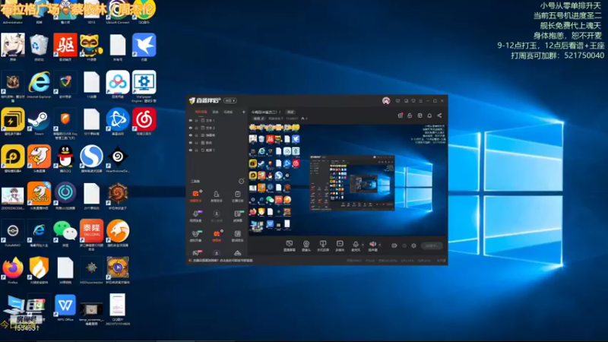This screenshot has width=608, height=342.
Task: Switch to first highlighted scene tab
Action: coord(201,112)
